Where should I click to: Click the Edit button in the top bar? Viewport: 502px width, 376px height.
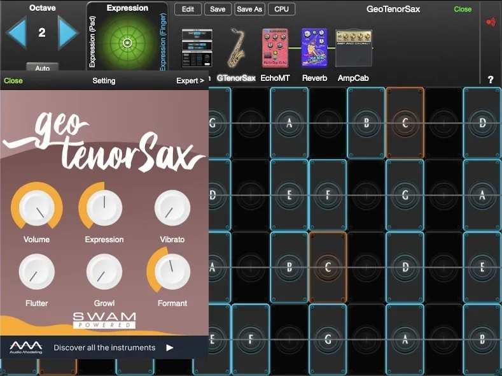pos(188,10)
